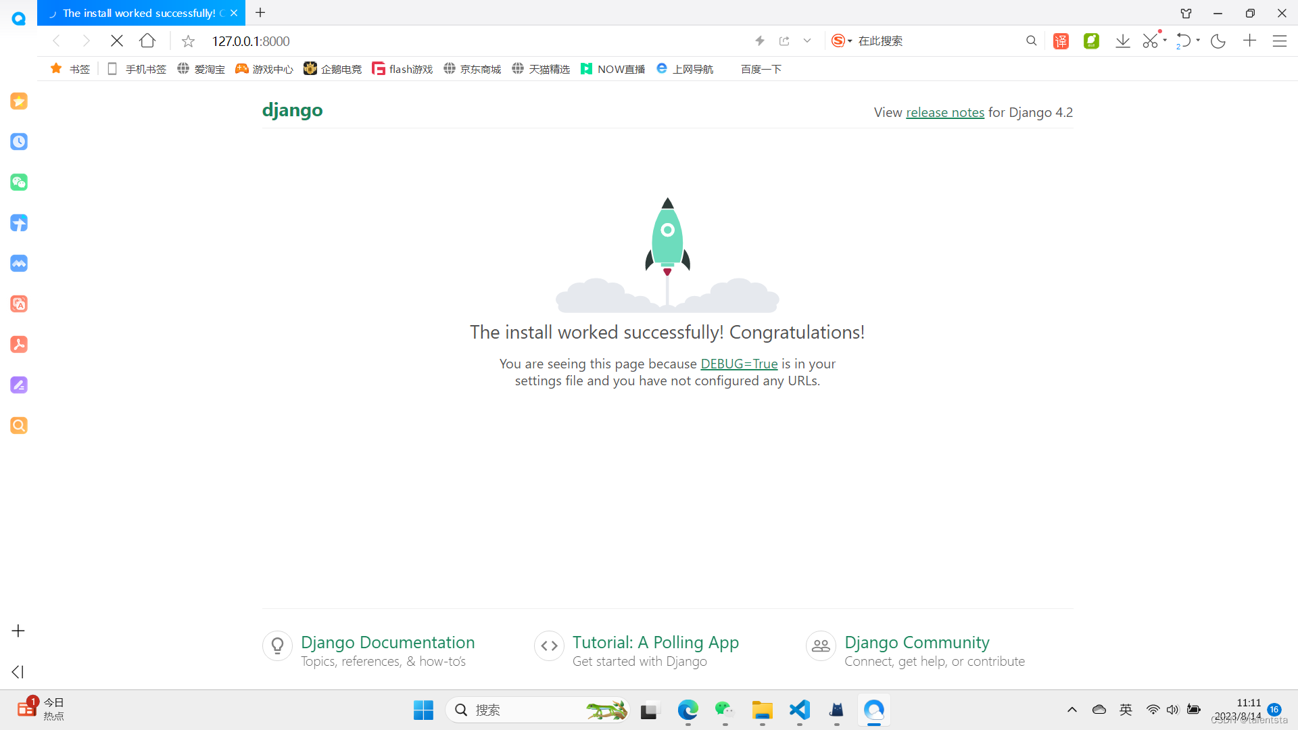
Task: Open the 书签 bookmarks folder
Action: point(70,69)
